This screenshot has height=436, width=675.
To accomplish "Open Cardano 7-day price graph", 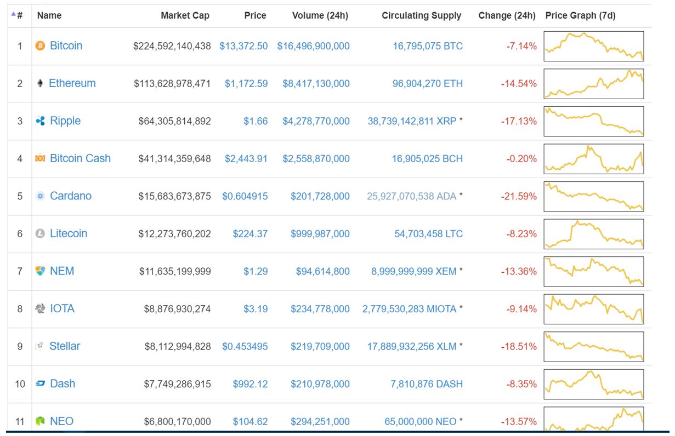I will (x=594, y=196).
